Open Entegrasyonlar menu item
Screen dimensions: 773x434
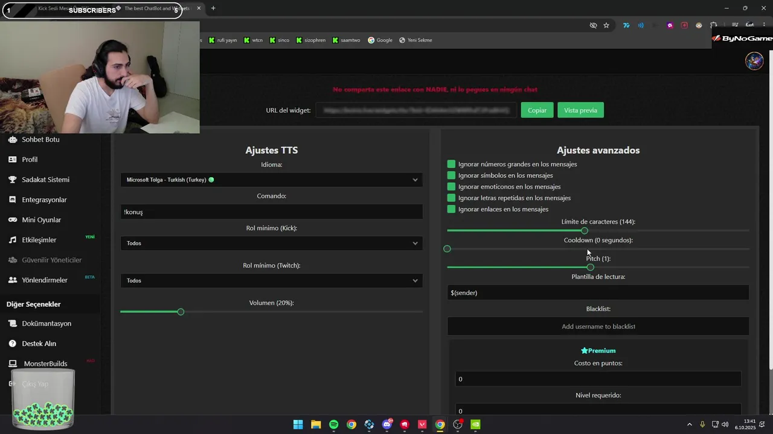click(x=44, y=200)
